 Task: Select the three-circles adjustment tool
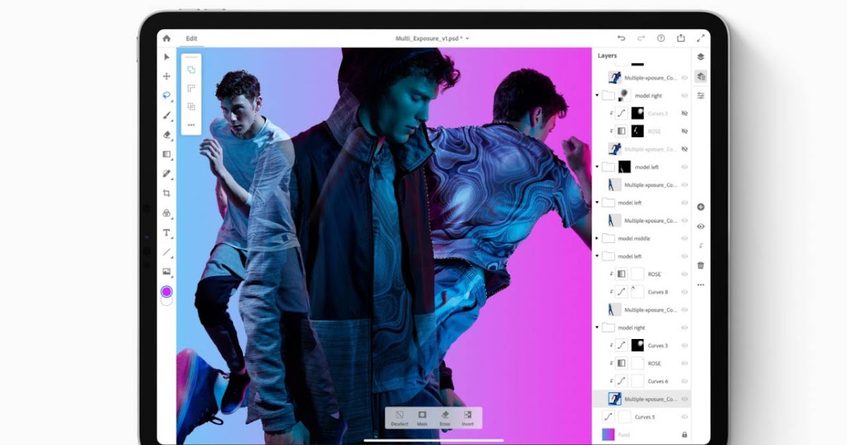click(x=167, y=213)
